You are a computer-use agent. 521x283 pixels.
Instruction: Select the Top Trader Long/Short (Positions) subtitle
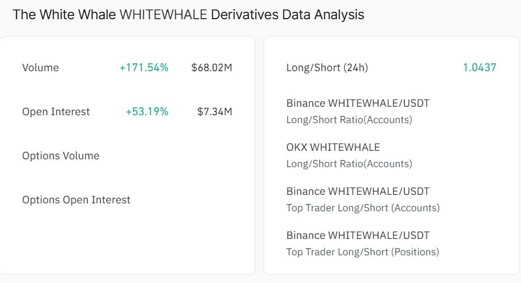click(362, 252)
